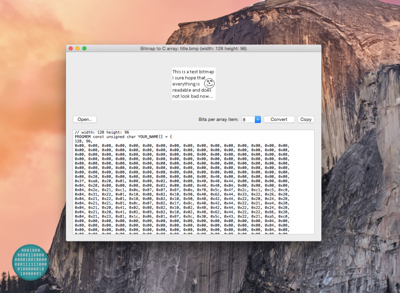Click the Convert button
Screen dimensions: 400x293
[x=279, y=119]
